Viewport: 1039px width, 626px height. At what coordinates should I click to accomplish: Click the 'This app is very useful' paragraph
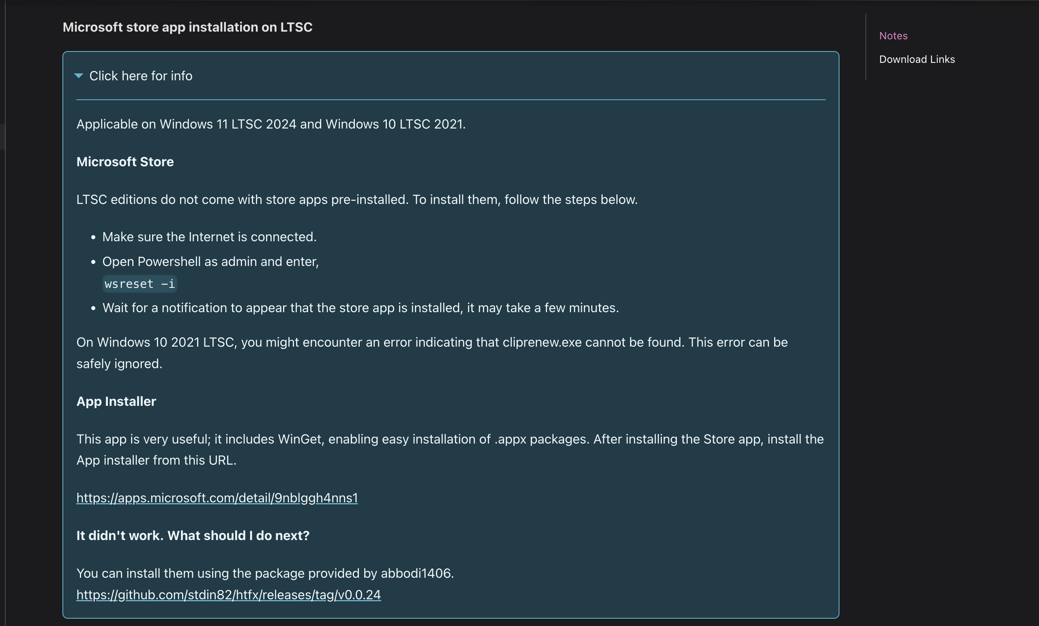(x=449, y=439)
